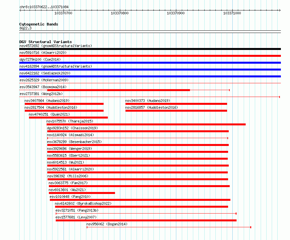Click the esv2737381 (Wong2012b) label
Screen dimensions: 290x240
(41, 94)
